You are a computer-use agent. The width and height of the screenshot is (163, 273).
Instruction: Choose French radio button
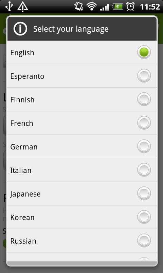[x=144, y=123]
